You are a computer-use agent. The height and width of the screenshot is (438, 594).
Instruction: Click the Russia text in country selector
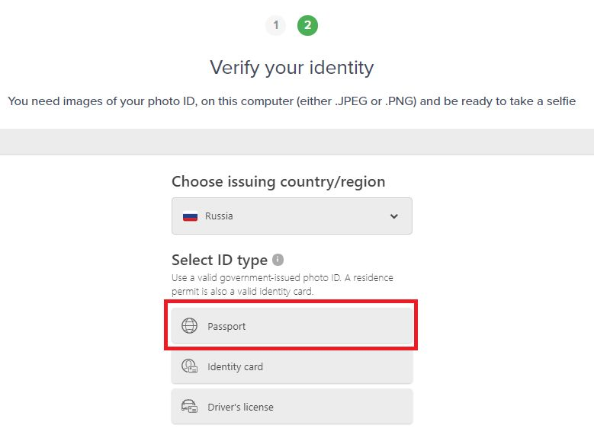tap(219, 216)
